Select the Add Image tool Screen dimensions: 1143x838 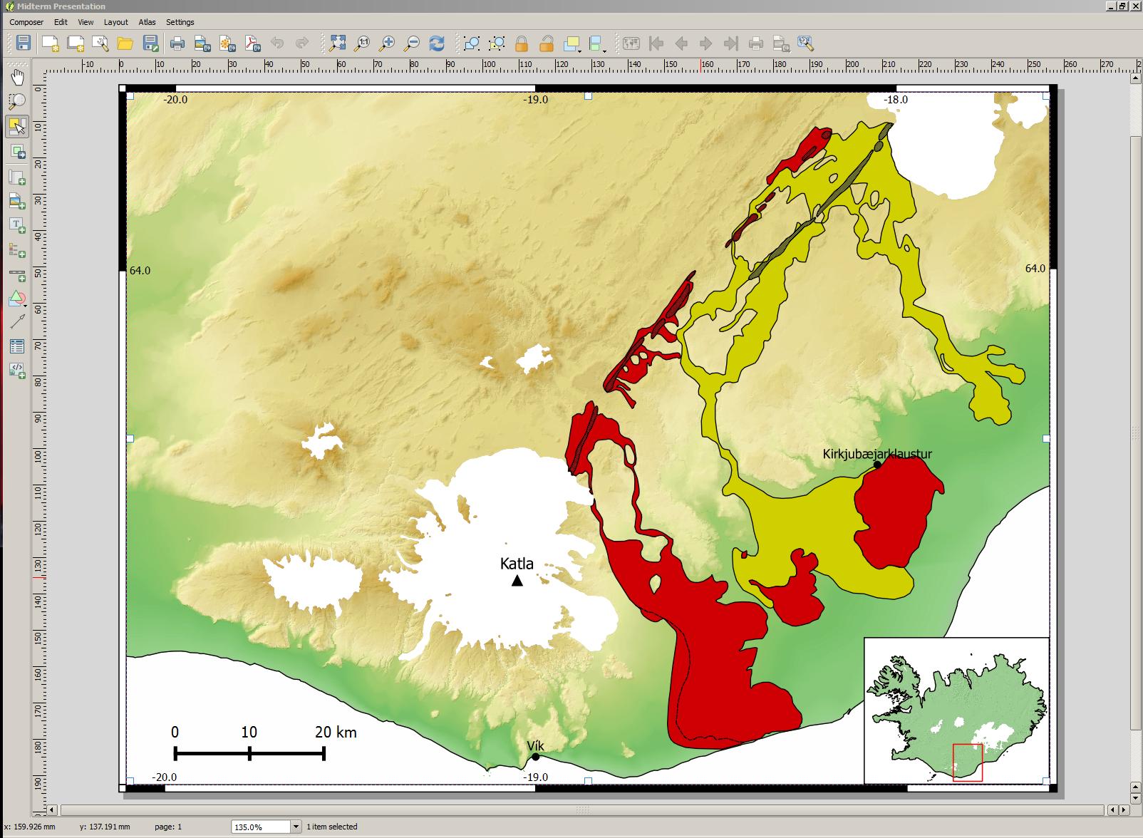(x=17, y=202)
